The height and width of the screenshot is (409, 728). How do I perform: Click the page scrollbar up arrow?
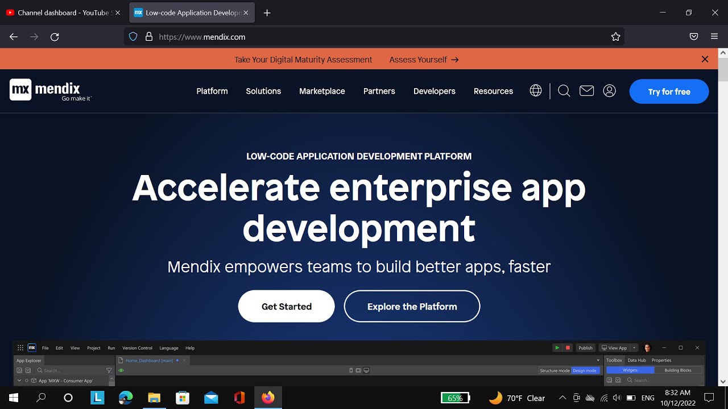(x=723, y=53)
